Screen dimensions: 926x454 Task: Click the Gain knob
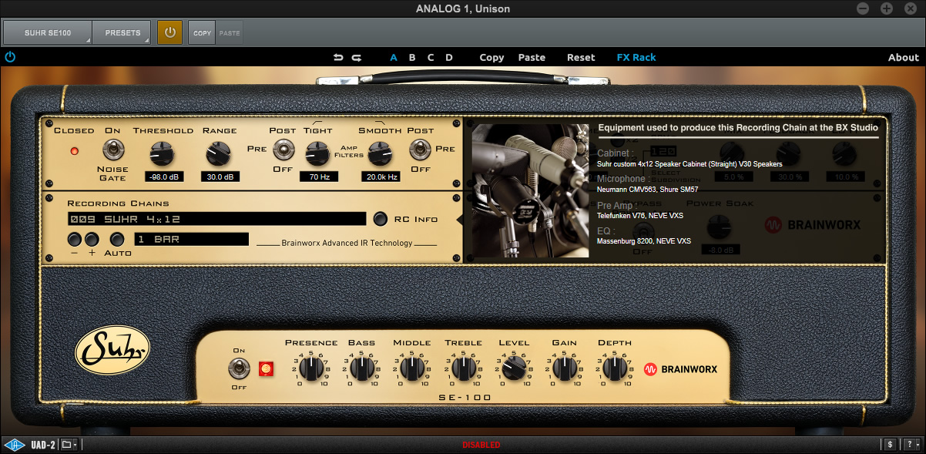click(x=565, y=369)
